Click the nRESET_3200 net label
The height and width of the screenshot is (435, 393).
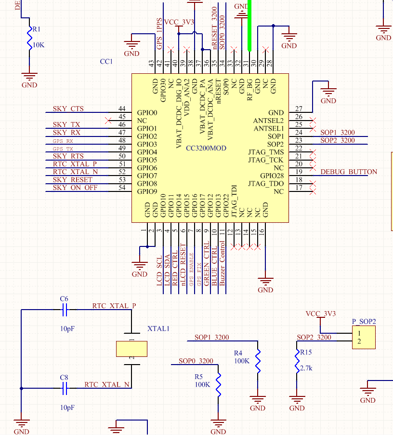[214, 28]
